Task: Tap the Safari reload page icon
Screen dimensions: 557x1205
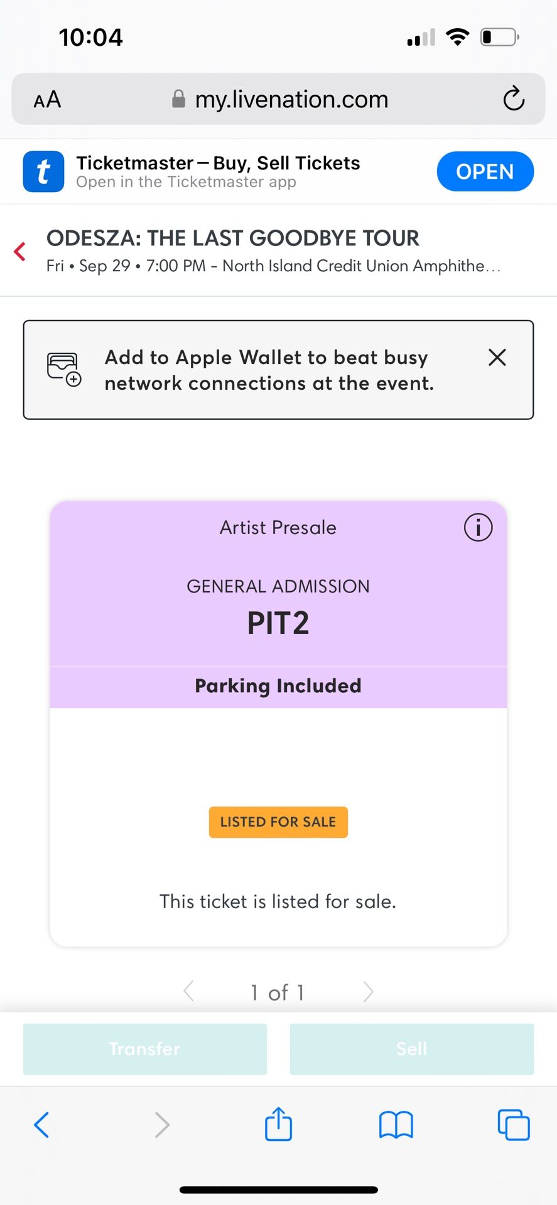Action: pos(513,99)
